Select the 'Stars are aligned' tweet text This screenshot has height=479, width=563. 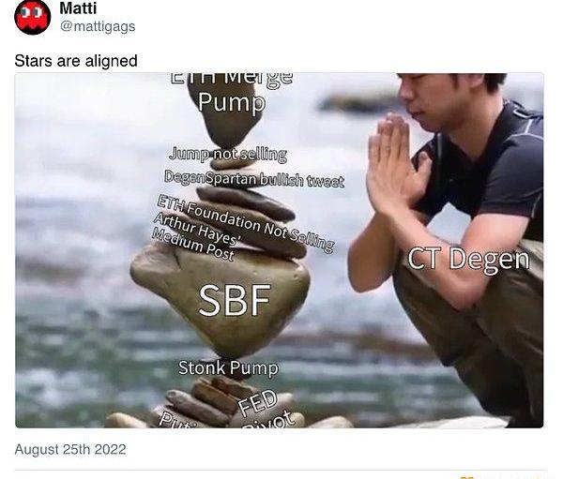pyautogui.click(x=76, y=61)
